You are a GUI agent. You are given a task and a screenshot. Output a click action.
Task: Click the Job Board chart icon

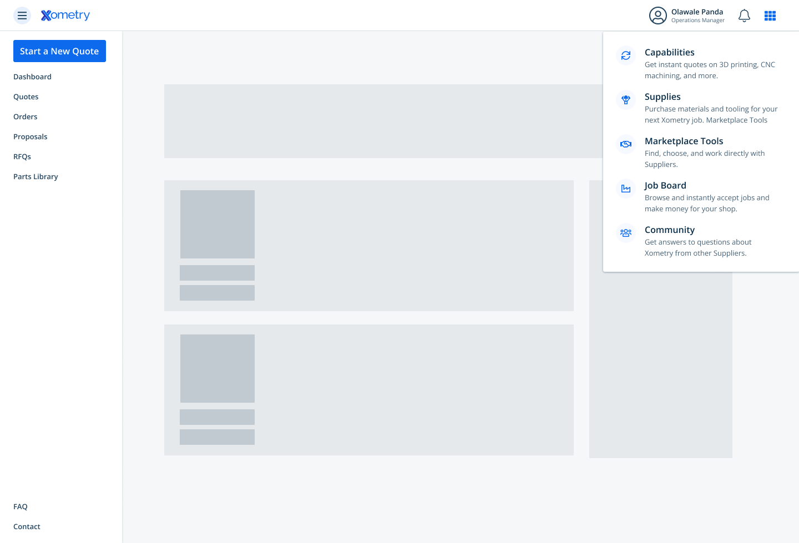pos(626,189)
